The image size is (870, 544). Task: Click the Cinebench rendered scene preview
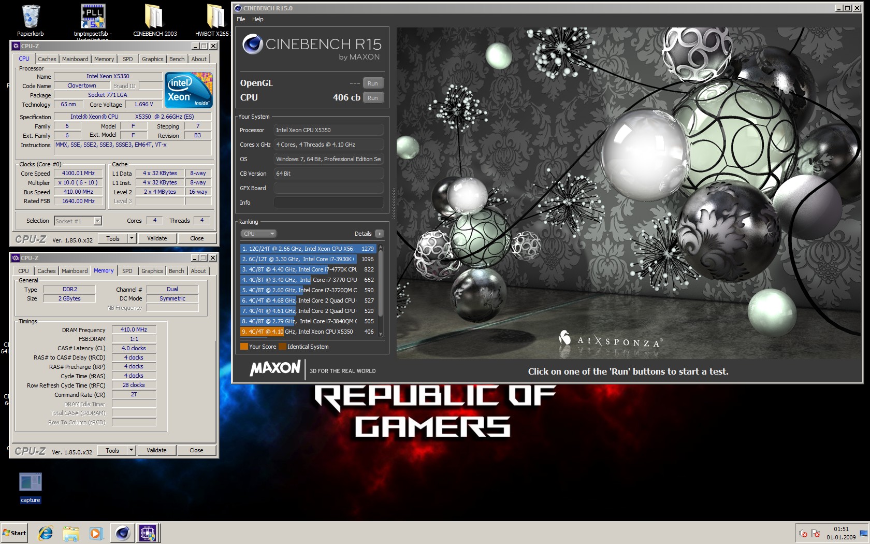[x=628, y=193]
